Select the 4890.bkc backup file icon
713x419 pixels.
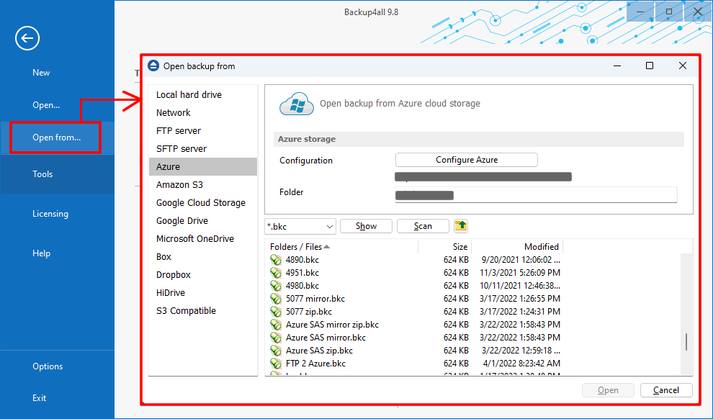pos(276,260)
